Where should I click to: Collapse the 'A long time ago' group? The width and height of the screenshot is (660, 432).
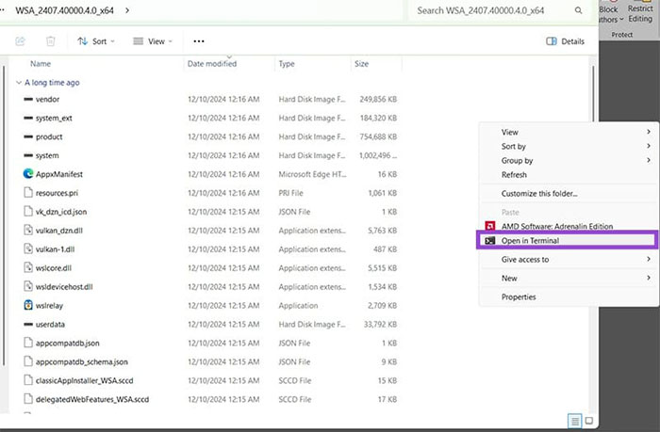pyautogui.click(x=19, y=83)
